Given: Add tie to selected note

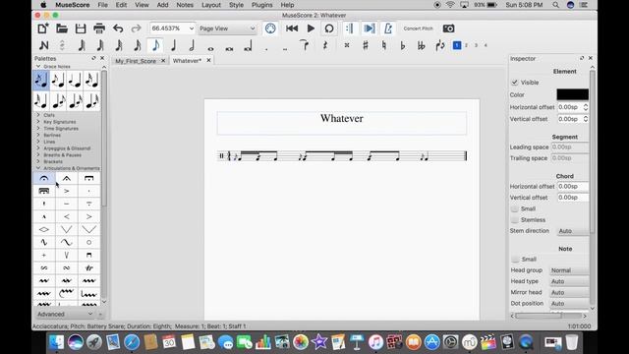Looking at the screenshot, I should pyautogui.click(x=305, y=45).
